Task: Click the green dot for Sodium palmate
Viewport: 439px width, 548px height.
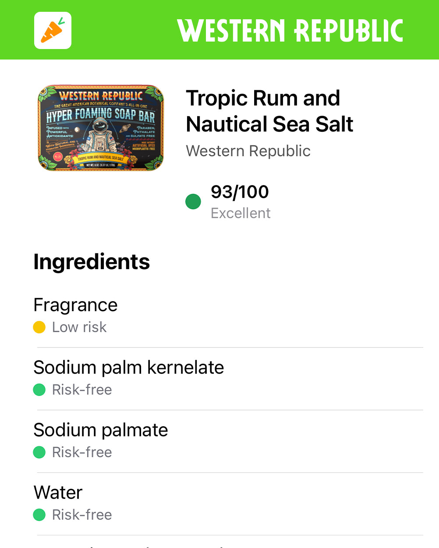Action: point(39,452)
